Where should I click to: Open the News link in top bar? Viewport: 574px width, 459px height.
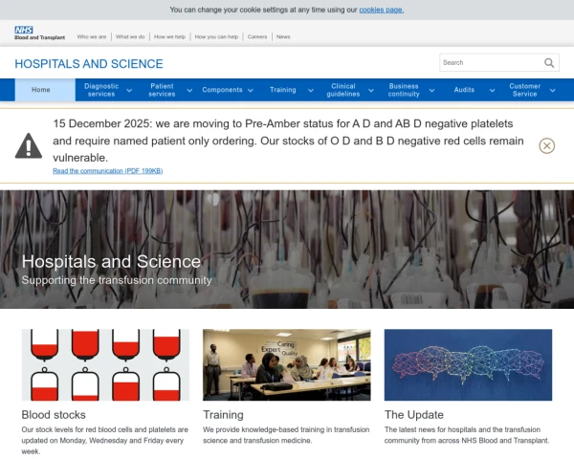(x=283, y=36)
